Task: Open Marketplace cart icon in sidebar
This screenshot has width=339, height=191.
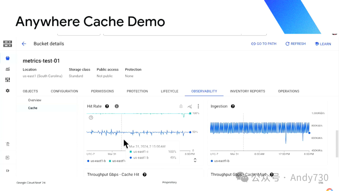Action: coord(8,144)
